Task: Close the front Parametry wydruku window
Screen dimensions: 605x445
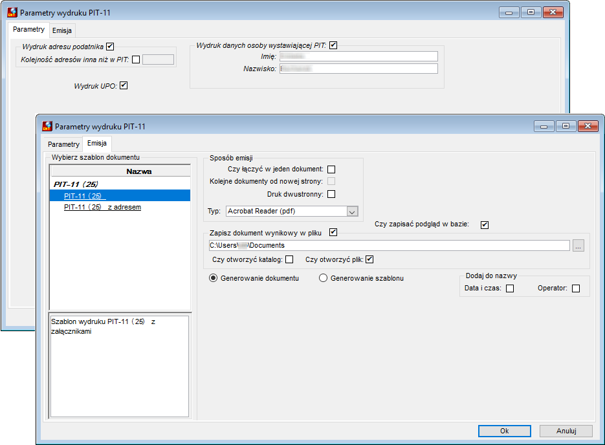Action: (x=588, y=126)
